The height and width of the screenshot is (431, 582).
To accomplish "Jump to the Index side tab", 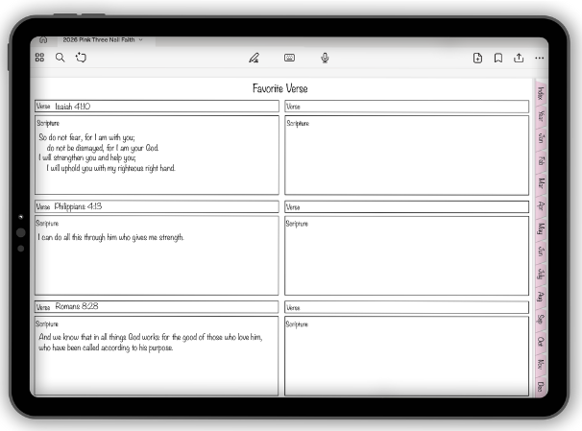I will click(x=542, y=92).
